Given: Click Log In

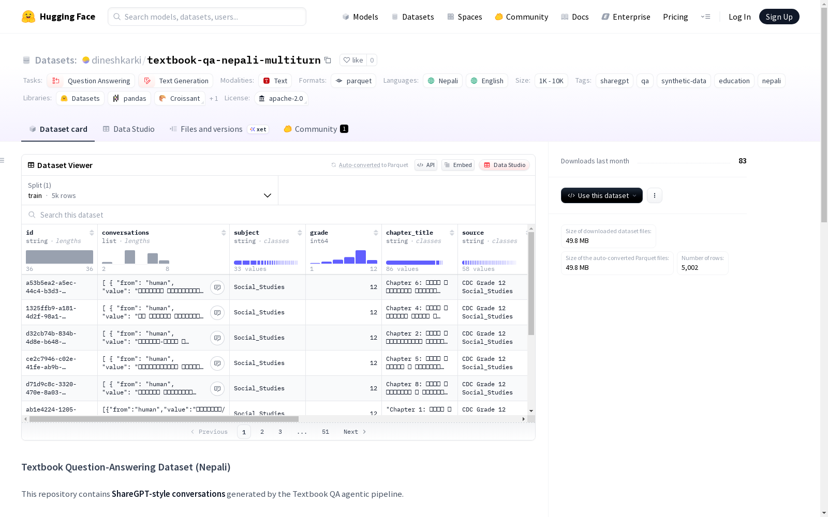Looking at the screenshot, I should click(x=740, y=17).
